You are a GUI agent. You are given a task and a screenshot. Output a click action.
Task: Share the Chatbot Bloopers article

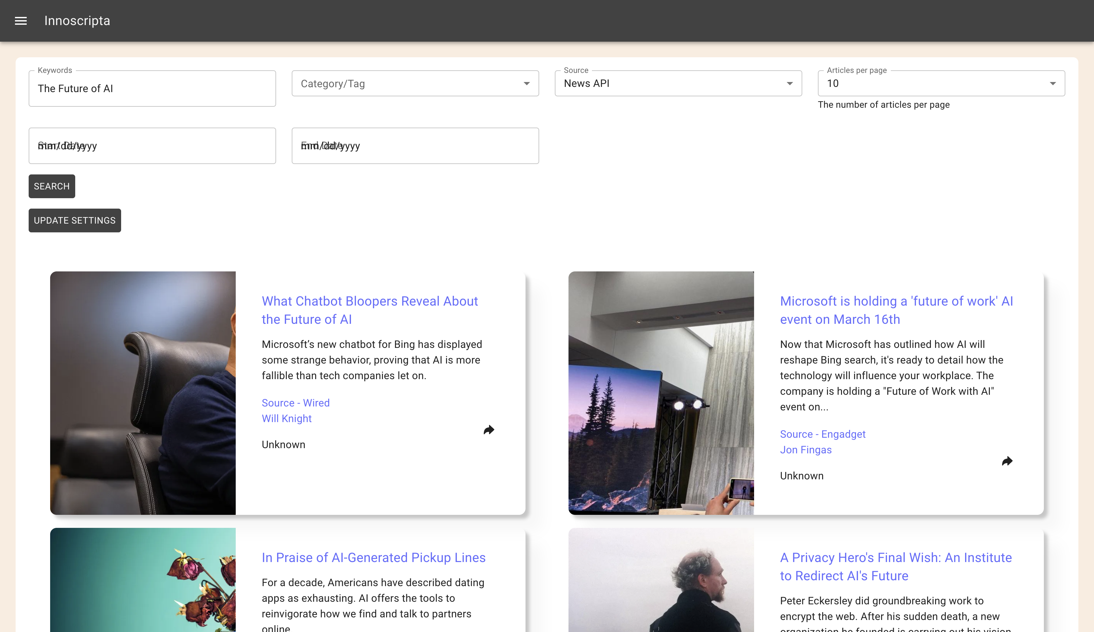[489, 430]
